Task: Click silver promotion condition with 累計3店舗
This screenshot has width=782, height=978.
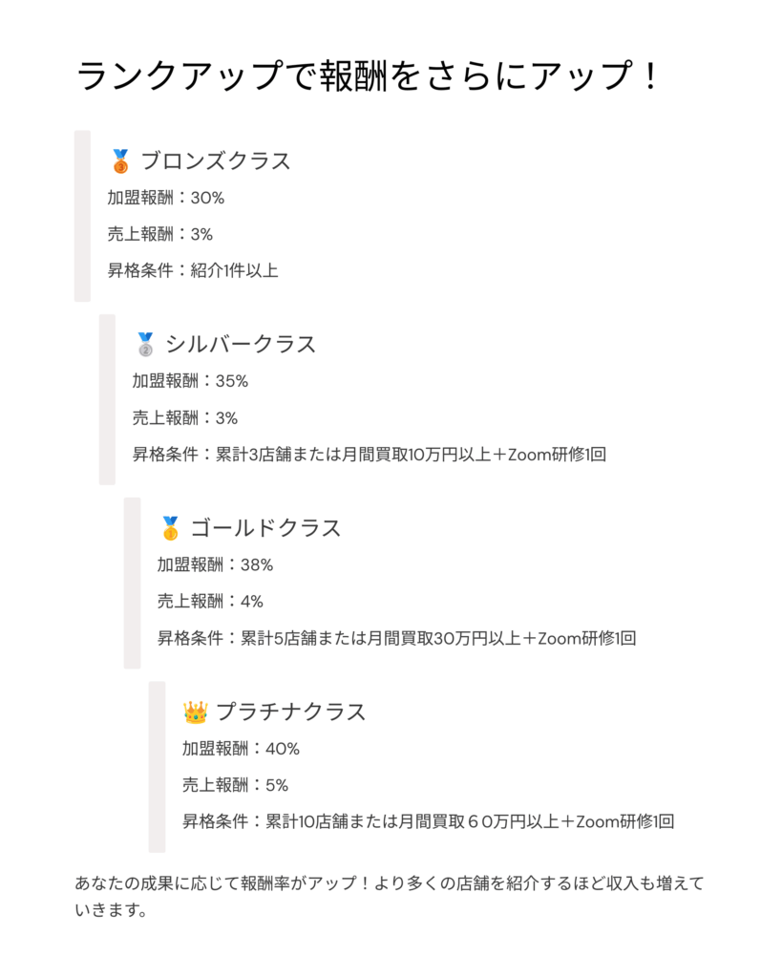Action: 370,454
